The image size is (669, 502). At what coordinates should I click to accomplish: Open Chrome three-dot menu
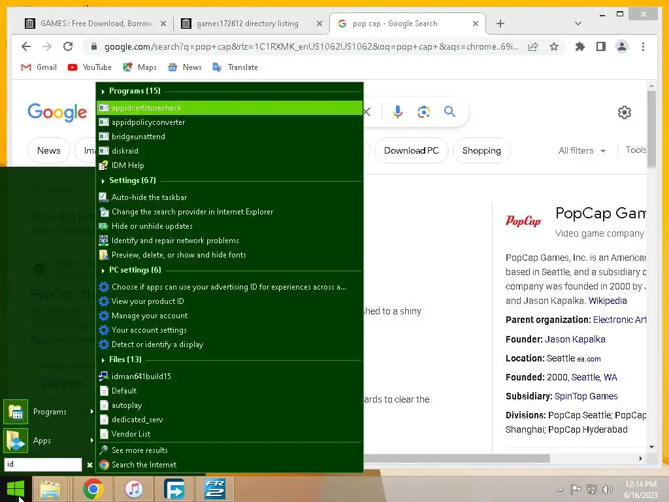pos(643,46)
